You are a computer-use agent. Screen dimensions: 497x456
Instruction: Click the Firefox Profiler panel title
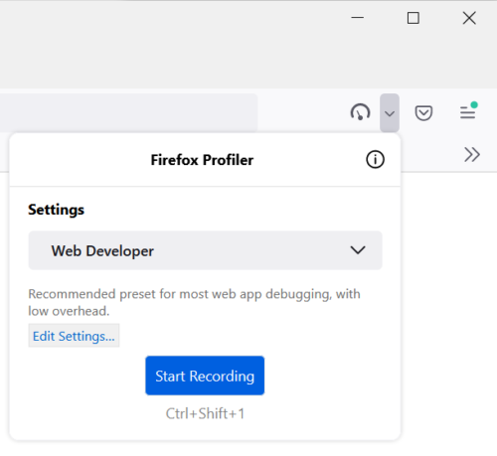tap(202, 160)
